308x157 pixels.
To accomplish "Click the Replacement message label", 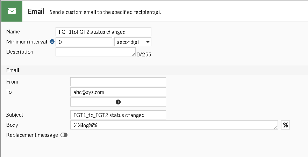I will point(32,135).
